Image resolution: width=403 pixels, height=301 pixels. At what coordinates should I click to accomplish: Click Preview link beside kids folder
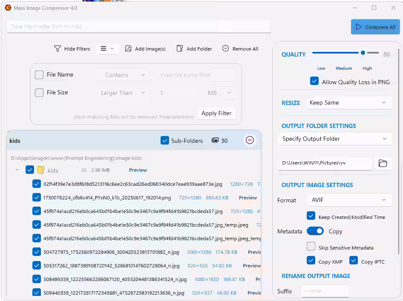pyautogui.click(x=138, y=170)
